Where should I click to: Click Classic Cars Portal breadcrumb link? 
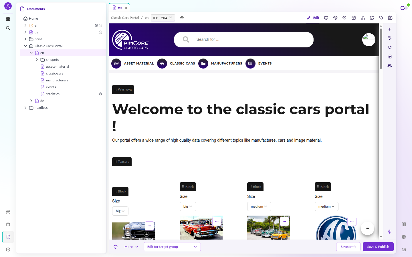click(125, 18)
